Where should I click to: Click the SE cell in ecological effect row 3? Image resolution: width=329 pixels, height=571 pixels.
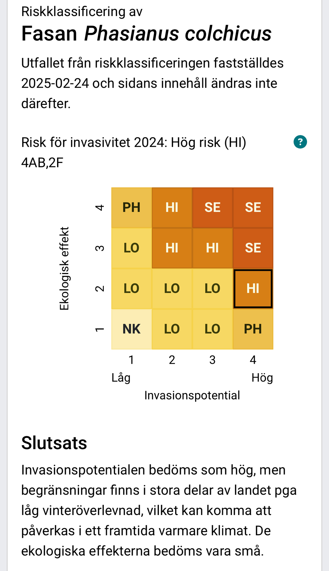(253, 248)
